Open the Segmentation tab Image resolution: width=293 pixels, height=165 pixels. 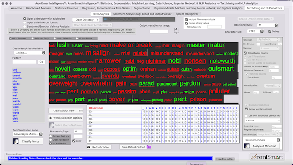click(x=141, y=8)
